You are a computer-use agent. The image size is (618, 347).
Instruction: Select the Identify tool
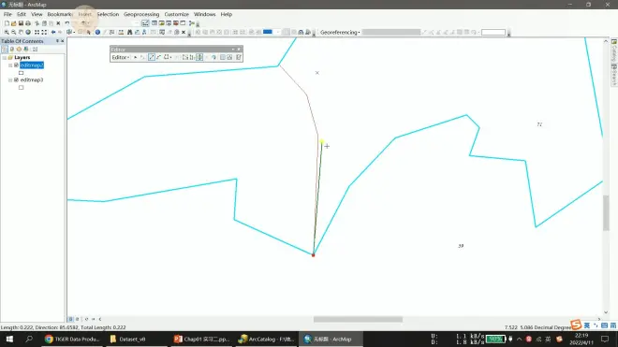click(97, 33)
